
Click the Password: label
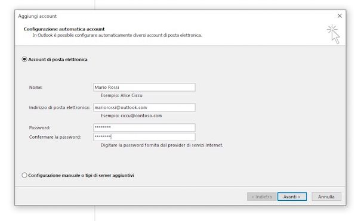coord(39,127)
